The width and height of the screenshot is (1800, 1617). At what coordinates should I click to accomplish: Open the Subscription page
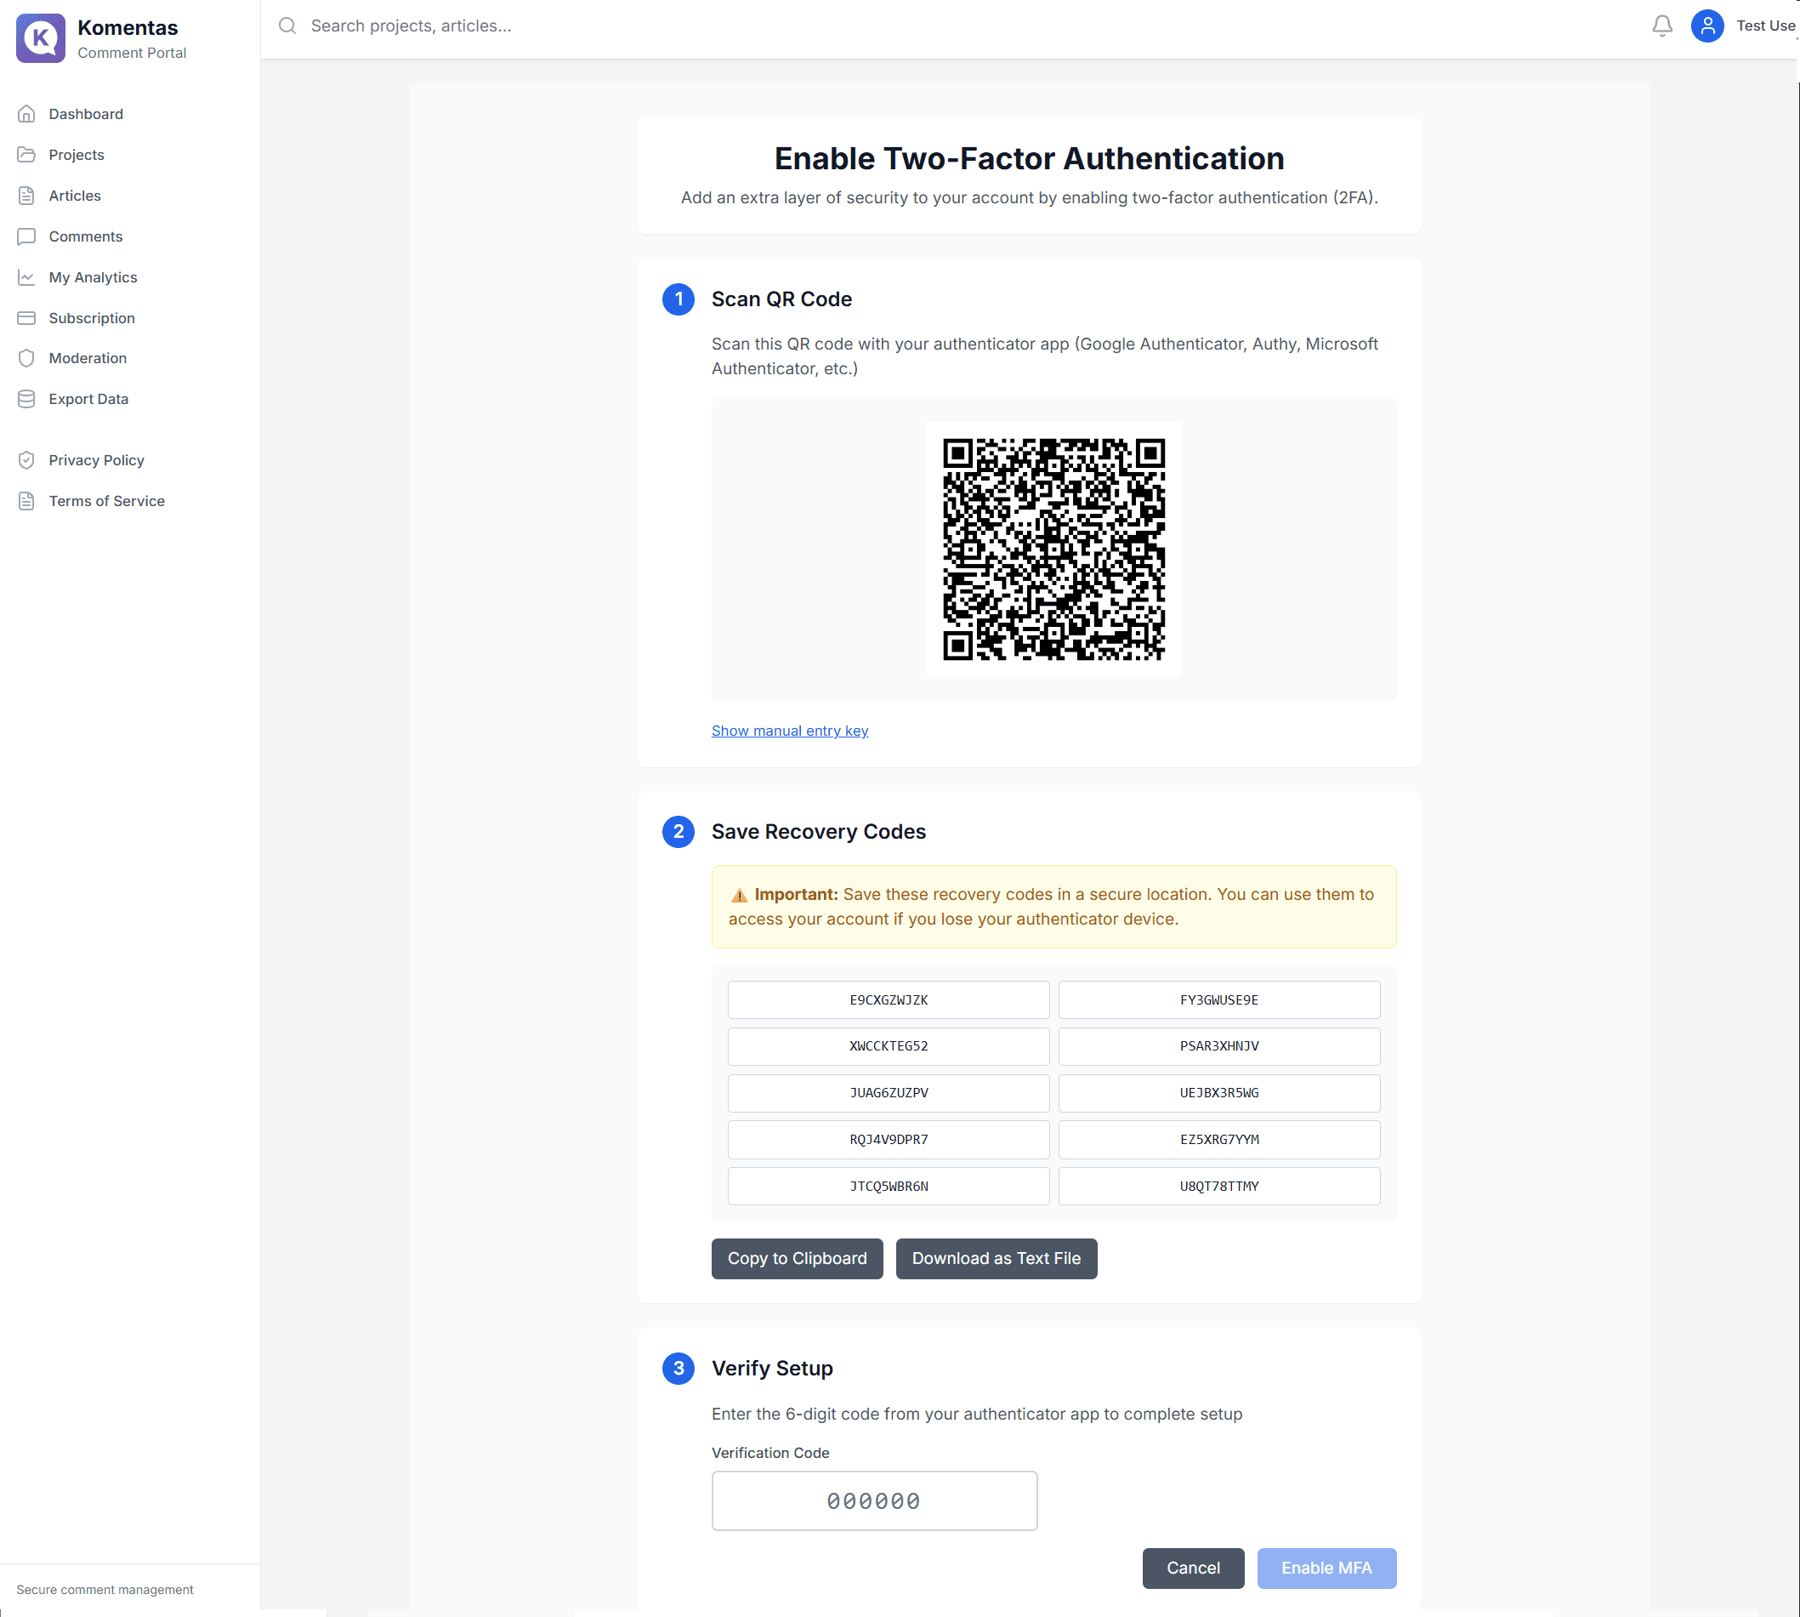92,318
